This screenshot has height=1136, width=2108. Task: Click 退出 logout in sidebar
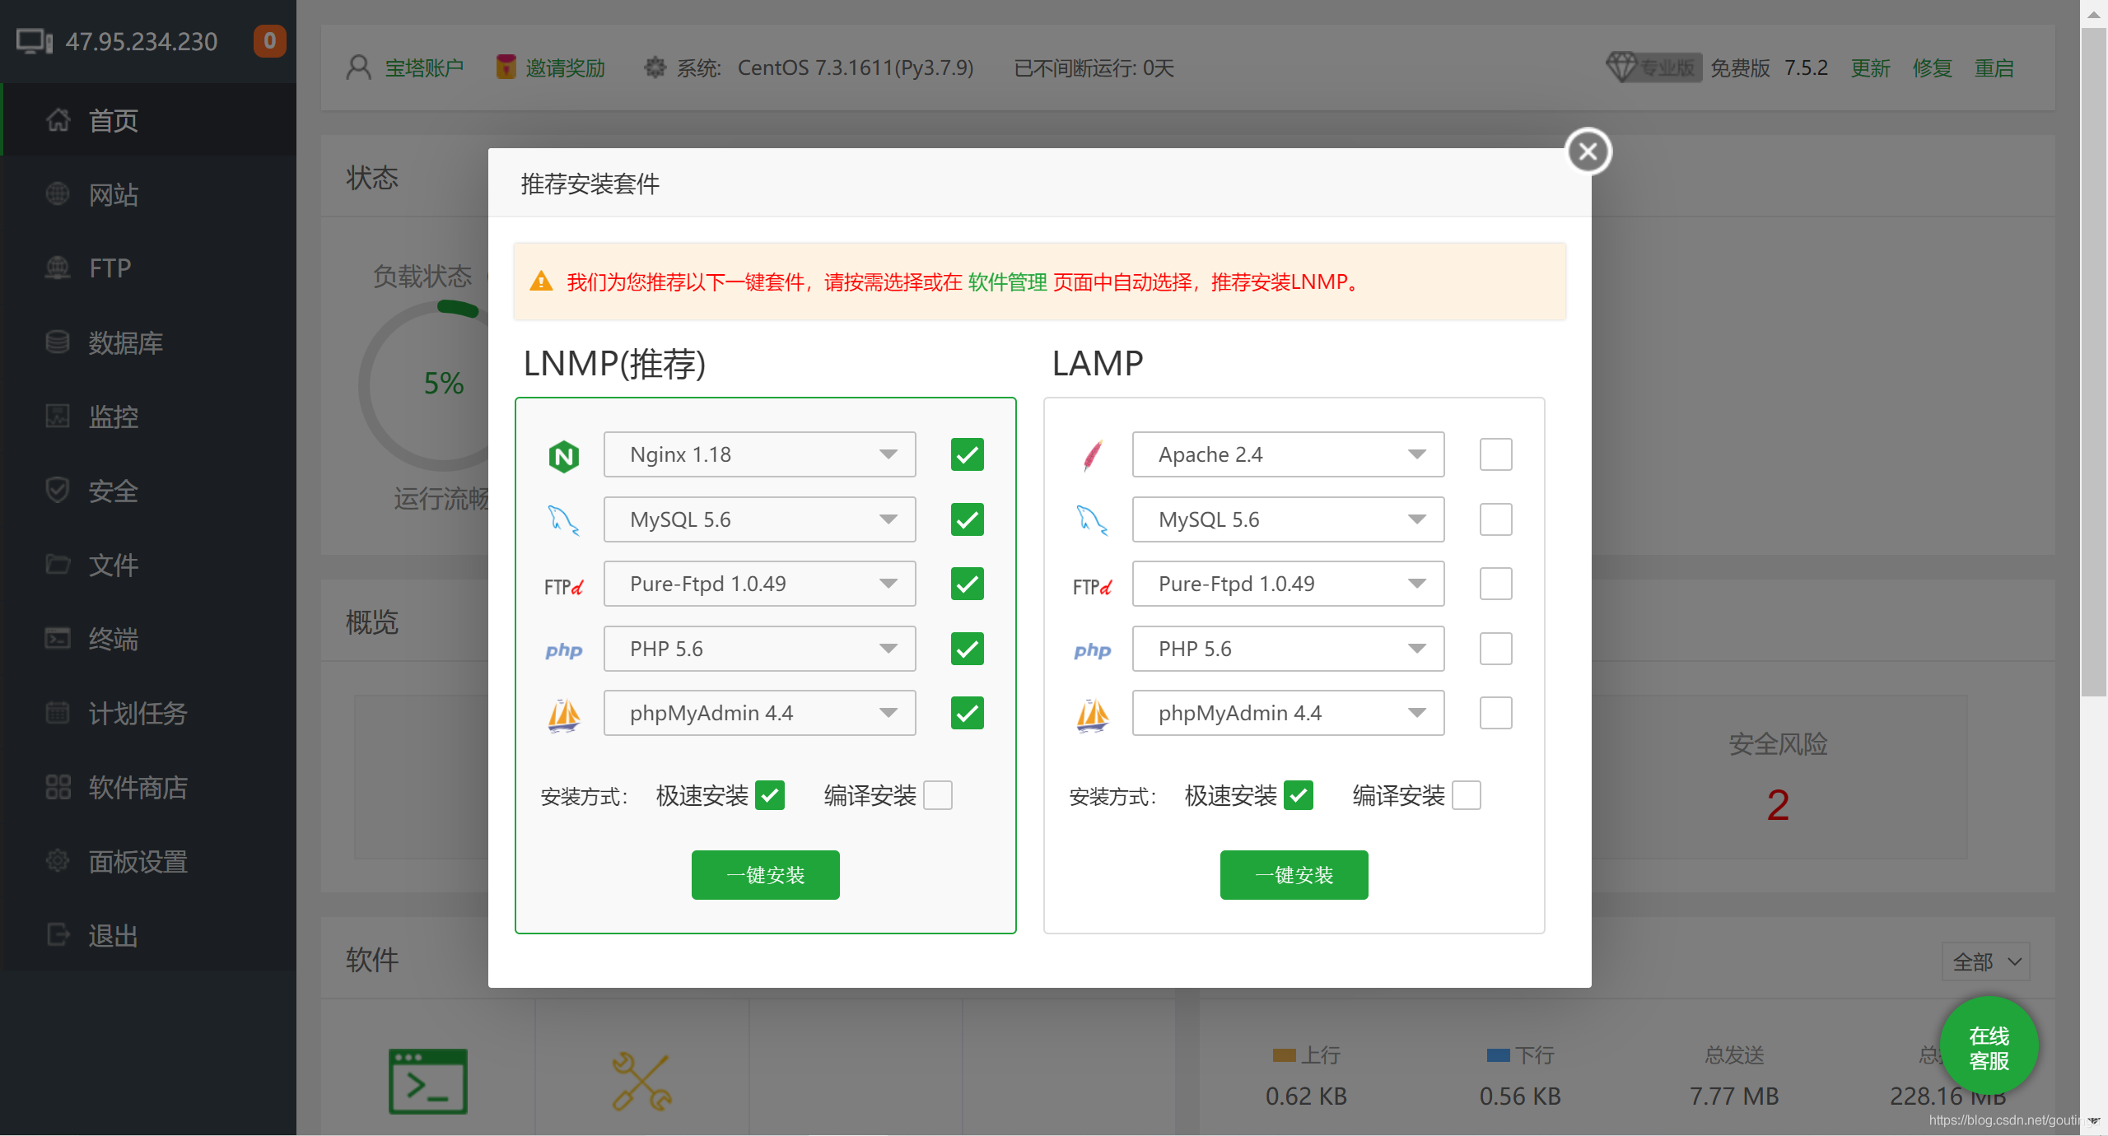(x=148, y=935)
